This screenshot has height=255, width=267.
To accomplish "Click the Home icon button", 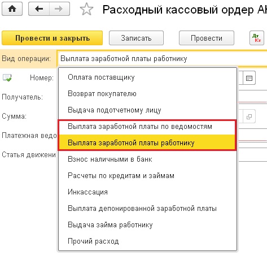I will [12, 9].
